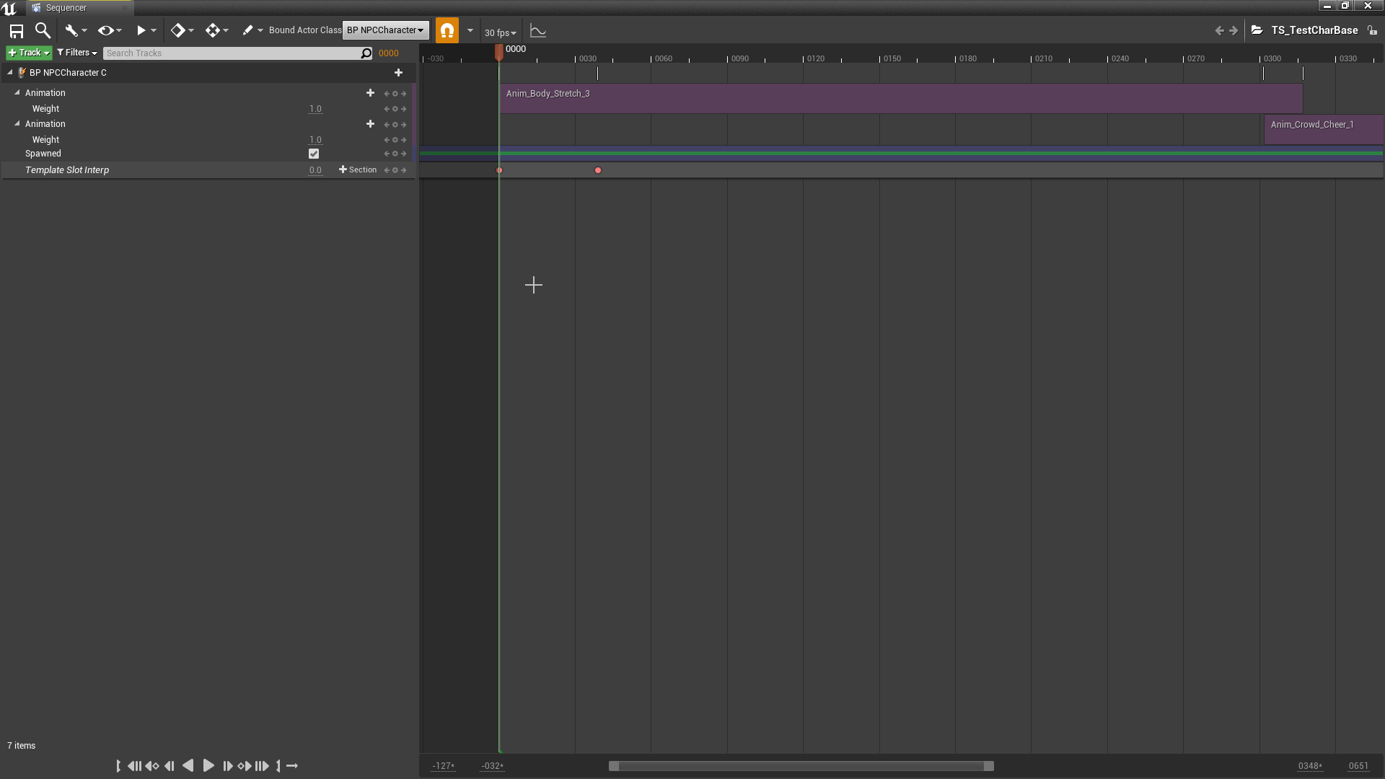Open the Sequencer actions wrench menu
Image resolution: width=1385 pixels, height=779 pixels.
tap(71, 30)
